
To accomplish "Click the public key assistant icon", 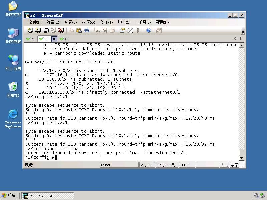I will click(138, 30).
